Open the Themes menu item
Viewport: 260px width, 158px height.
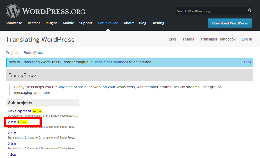tap(34, 23)
